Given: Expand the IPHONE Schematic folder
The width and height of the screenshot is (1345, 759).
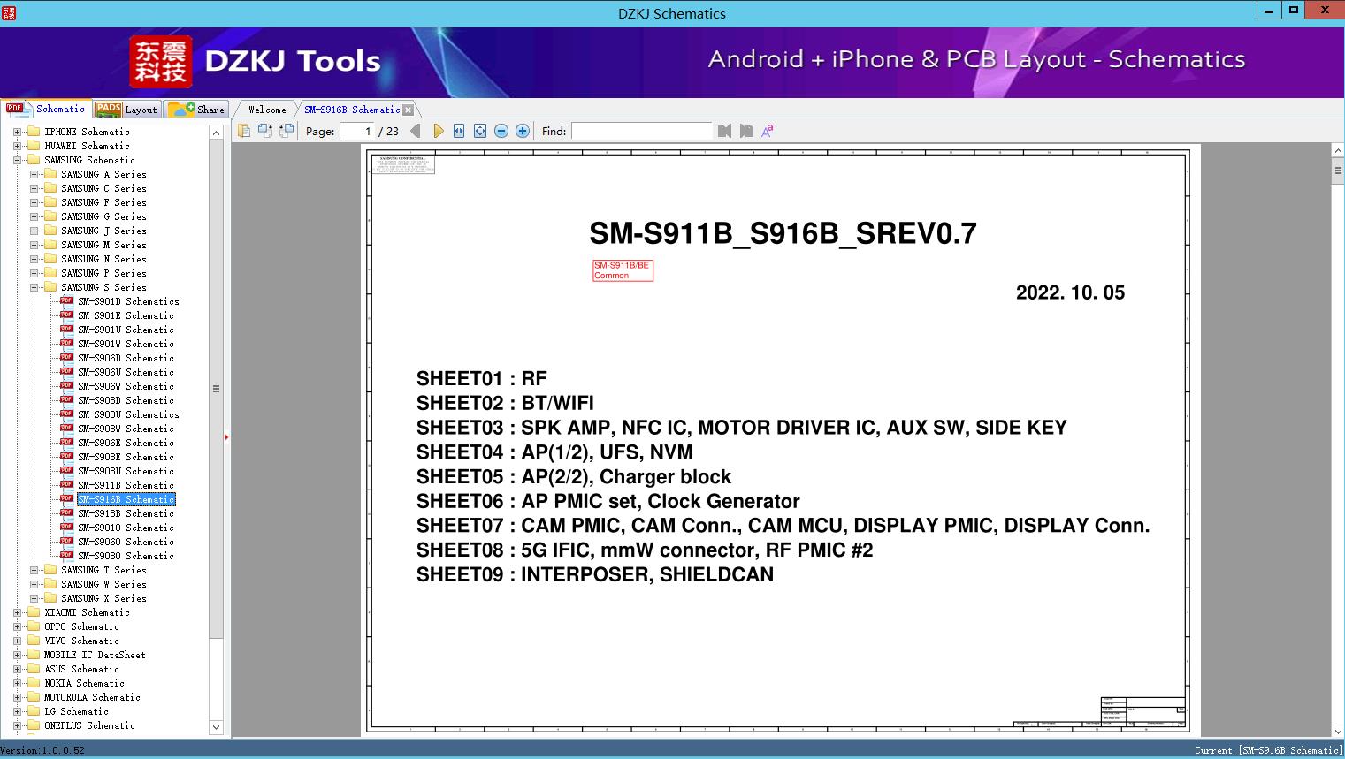Looking at the screenshot, I should [x=18, y=132].
